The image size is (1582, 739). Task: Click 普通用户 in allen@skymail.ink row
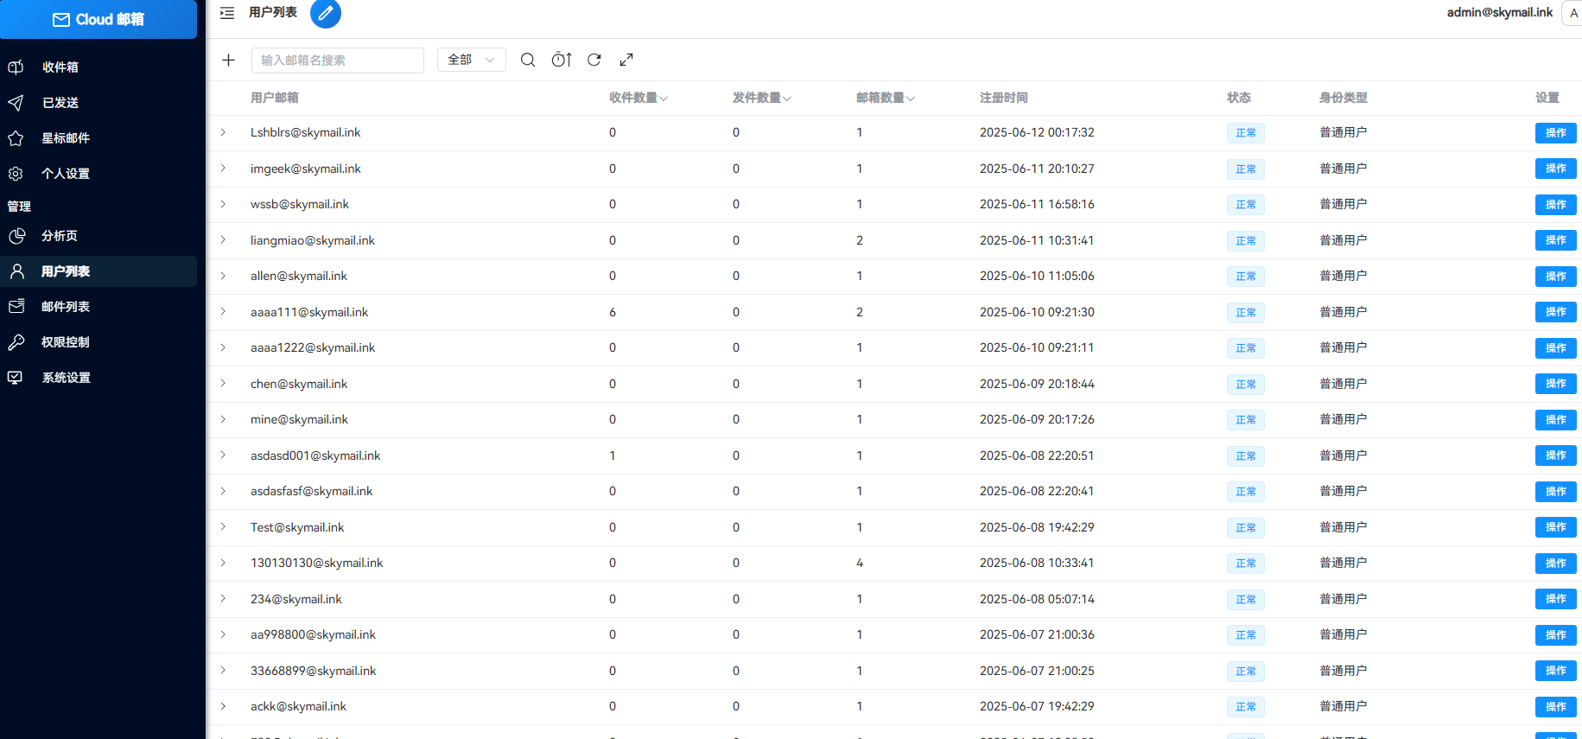[x=1343, y=276]
